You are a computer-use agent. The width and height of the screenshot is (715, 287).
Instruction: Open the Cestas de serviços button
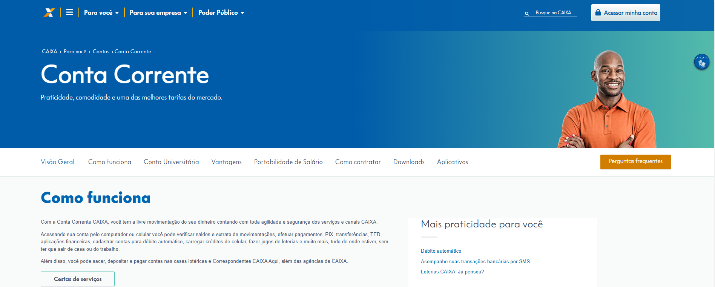tap(78, 279)
